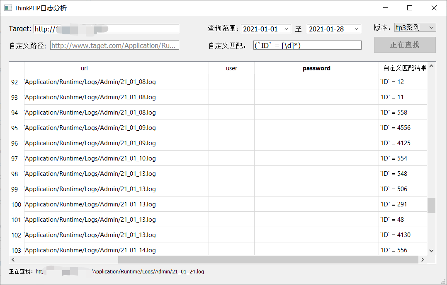Click the horizontal scrollbar thumb

click(x=268, y=259)
